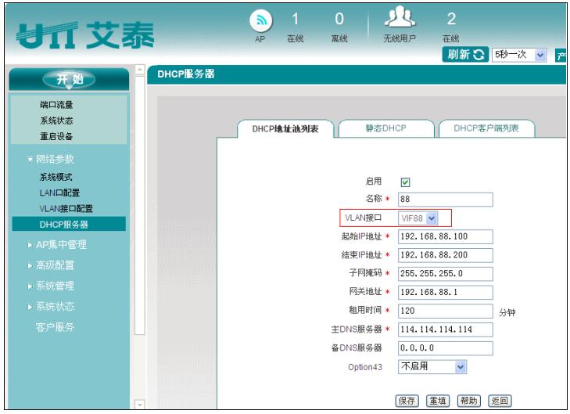Image resolution: width=570 pixels, height=414 pixels.
Task: Select LAN口配置 menu item
Action: (x=59, y=193)
